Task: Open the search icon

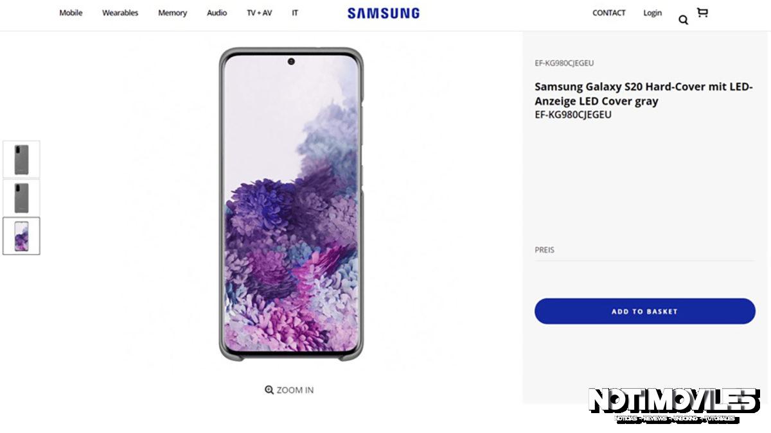Action: pos(683,20)
